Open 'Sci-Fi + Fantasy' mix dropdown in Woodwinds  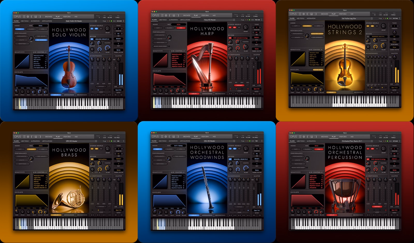tap(178, 146)
